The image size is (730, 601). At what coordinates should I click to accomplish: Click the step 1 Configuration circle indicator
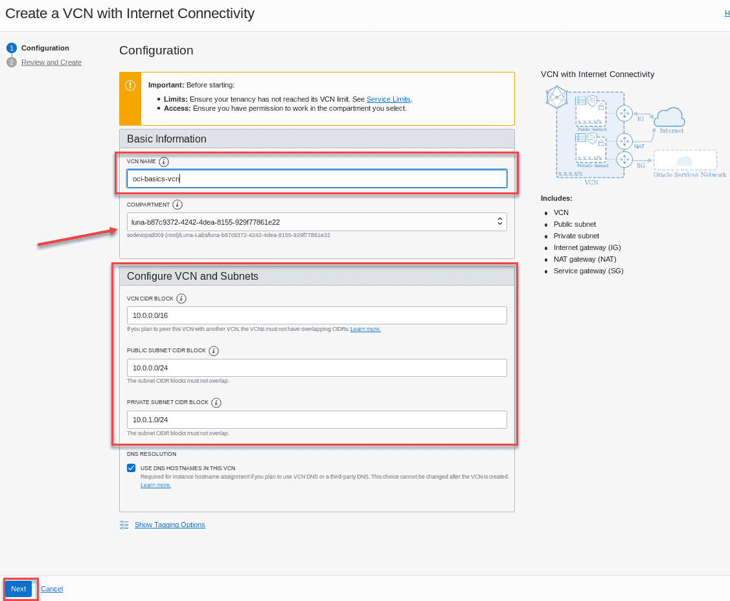tap(14, 47)
